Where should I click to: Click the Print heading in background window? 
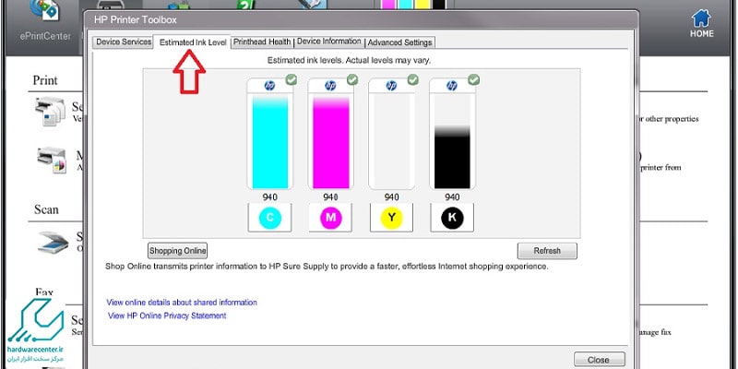click(45, 80)
